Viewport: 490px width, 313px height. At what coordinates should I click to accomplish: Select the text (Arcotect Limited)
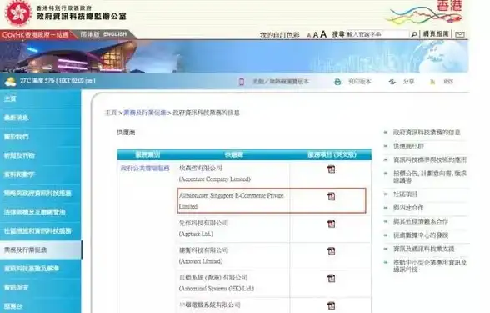tap(201, 261)
